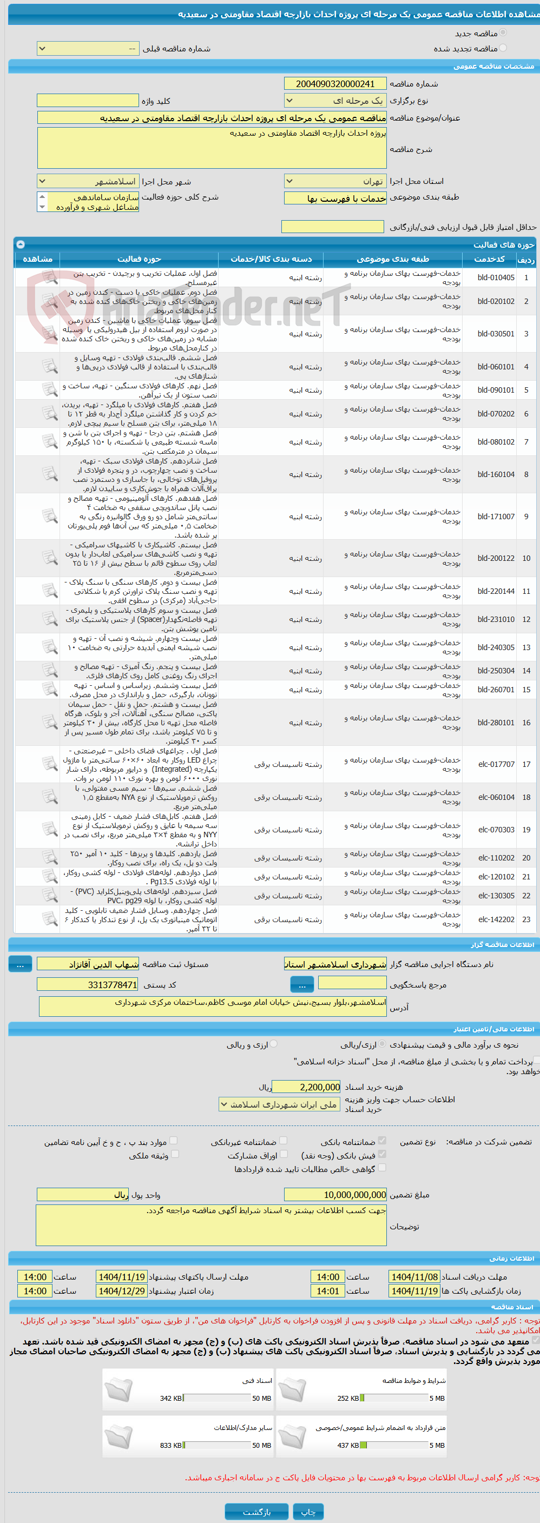Click ellipsis button beside مسئول ثبت مناقصه
The width and height of the screenshot is (540, 1523).
click(x=20, y=964)
